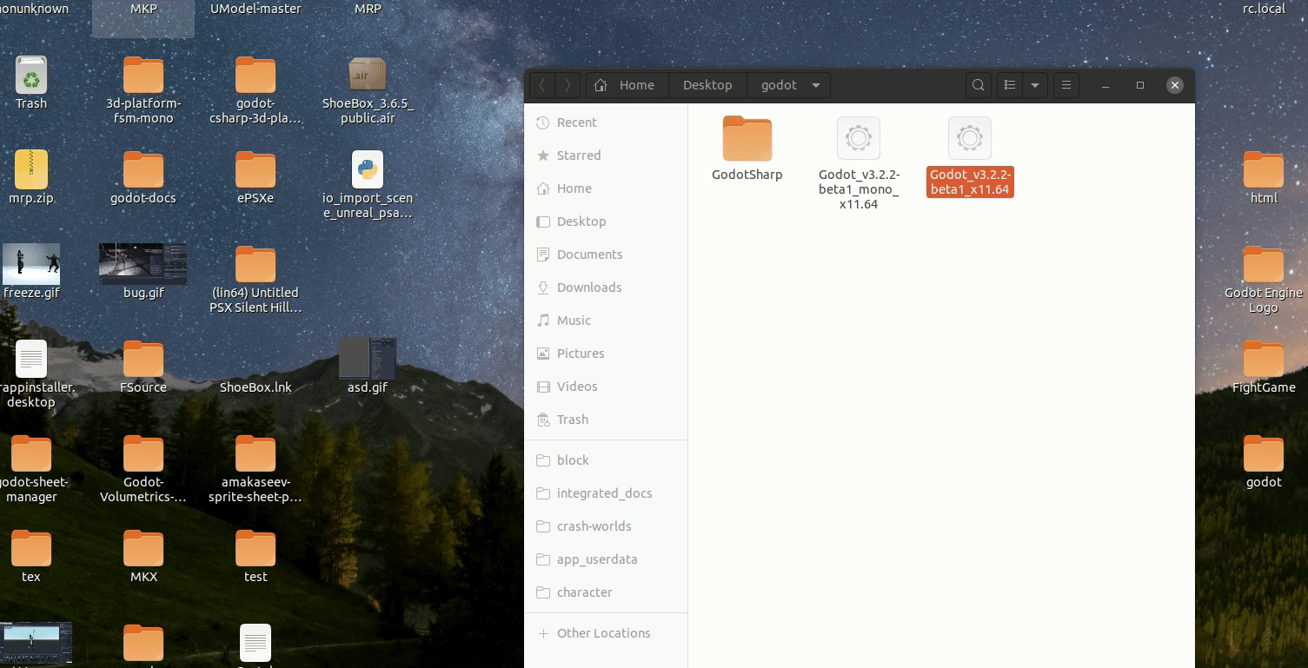Open the godot path dropdown arrow

tap(815, 85)
